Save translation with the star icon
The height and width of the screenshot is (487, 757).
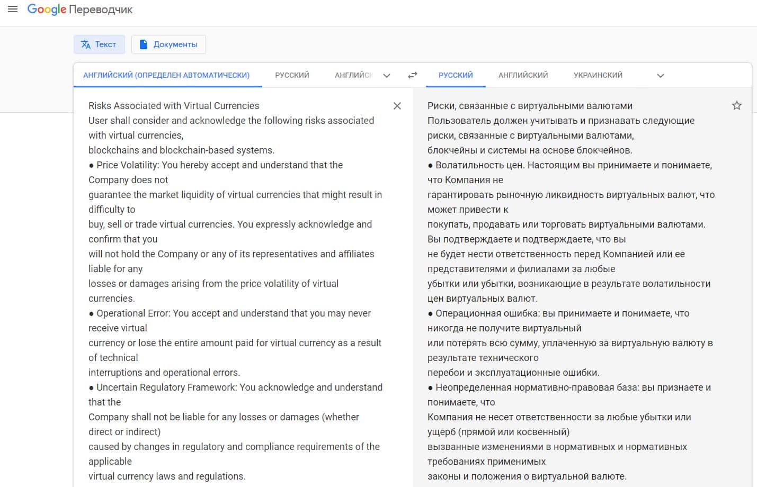736,105
